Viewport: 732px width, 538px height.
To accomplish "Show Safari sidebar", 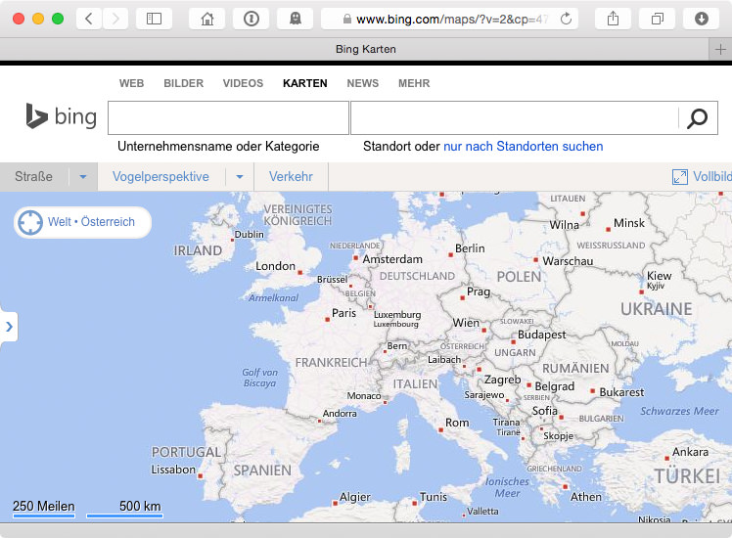I will coord(154,19).
